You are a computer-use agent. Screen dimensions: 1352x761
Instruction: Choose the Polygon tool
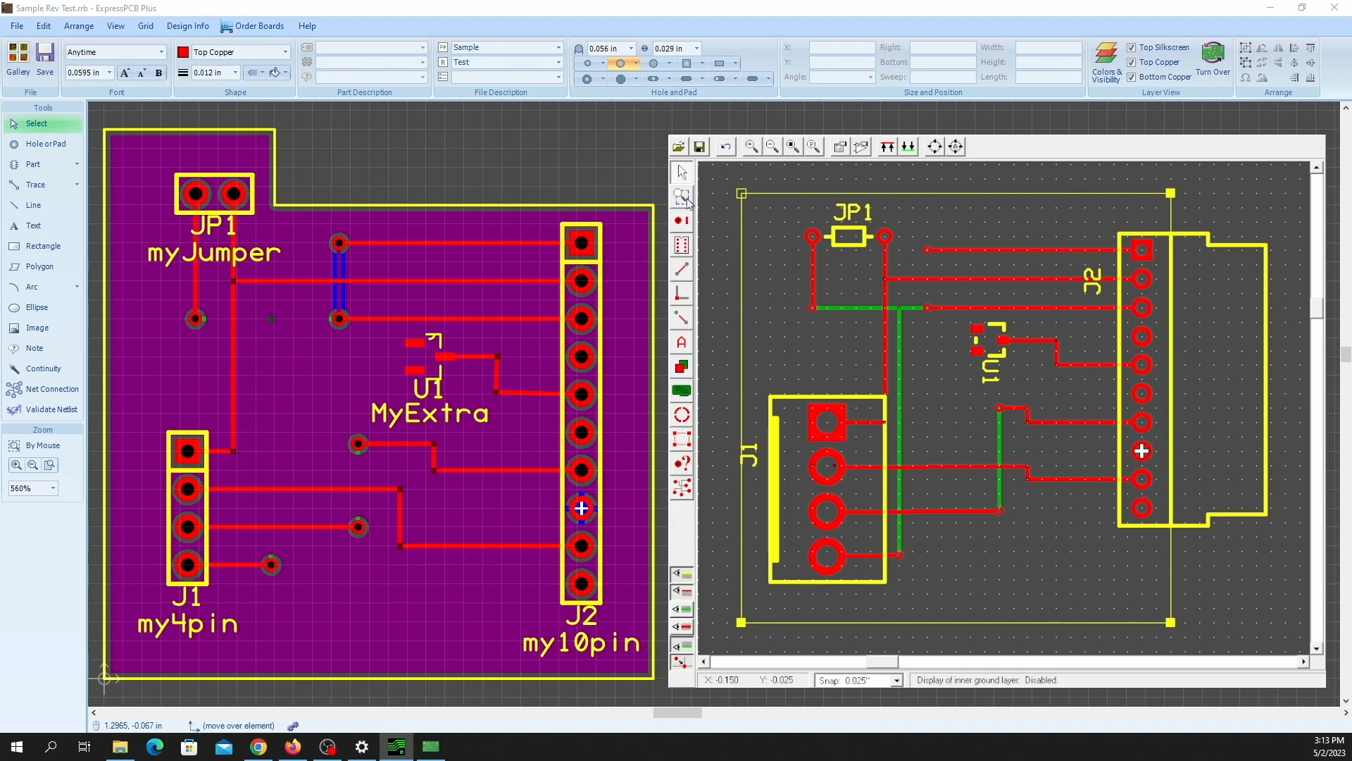click(43, 266)
